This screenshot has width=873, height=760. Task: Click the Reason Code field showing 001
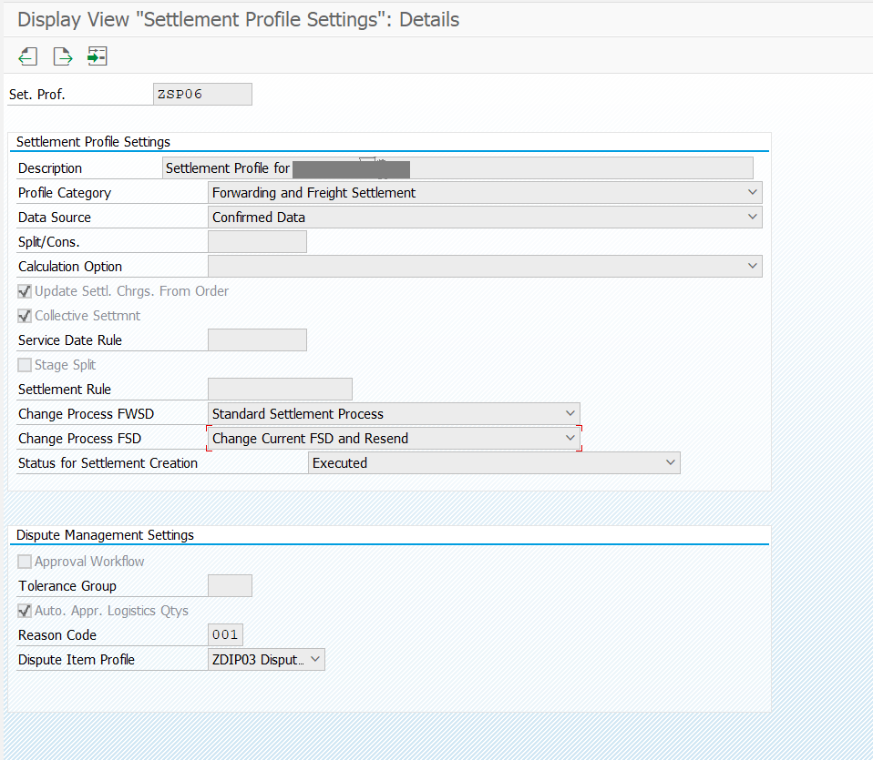click(x=225, y=635)
